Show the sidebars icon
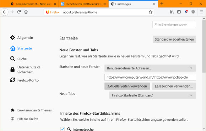Viewport: 206px width, 131px height. coord(179,12)
